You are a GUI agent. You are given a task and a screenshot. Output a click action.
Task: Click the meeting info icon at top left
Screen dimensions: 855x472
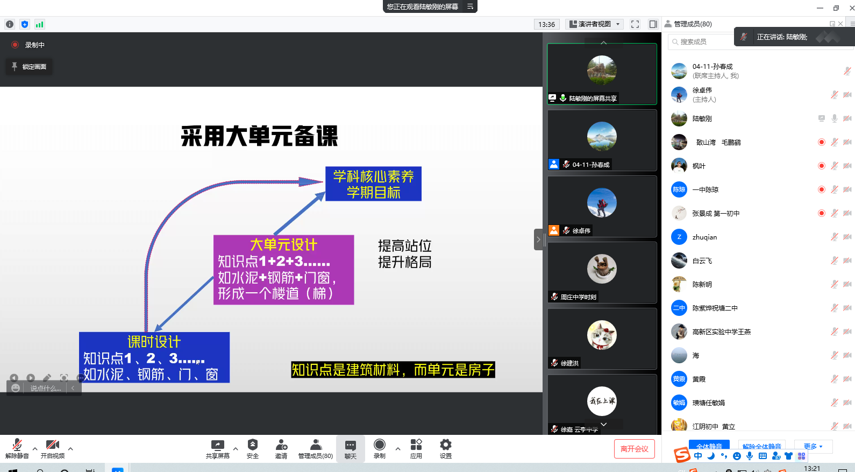pos(10,24)
